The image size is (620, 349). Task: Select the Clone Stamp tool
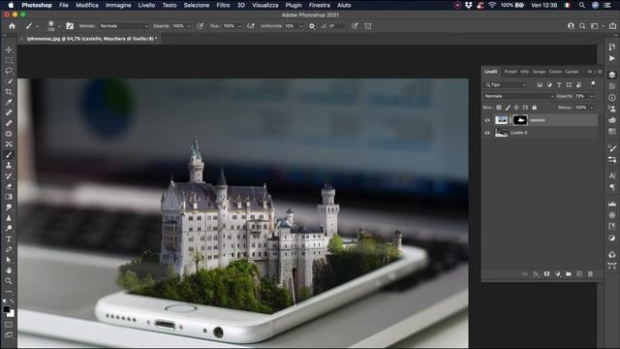pos(9,166)
